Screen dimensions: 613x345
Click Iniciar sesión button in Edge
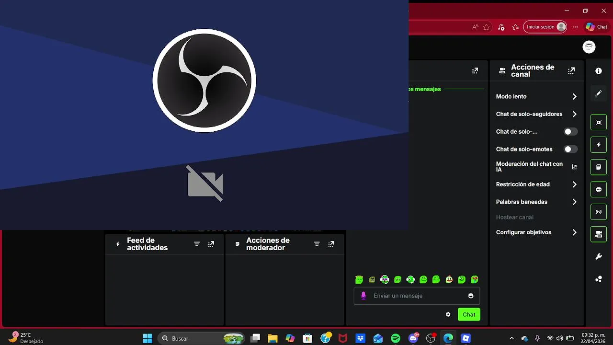pos(545,27)
